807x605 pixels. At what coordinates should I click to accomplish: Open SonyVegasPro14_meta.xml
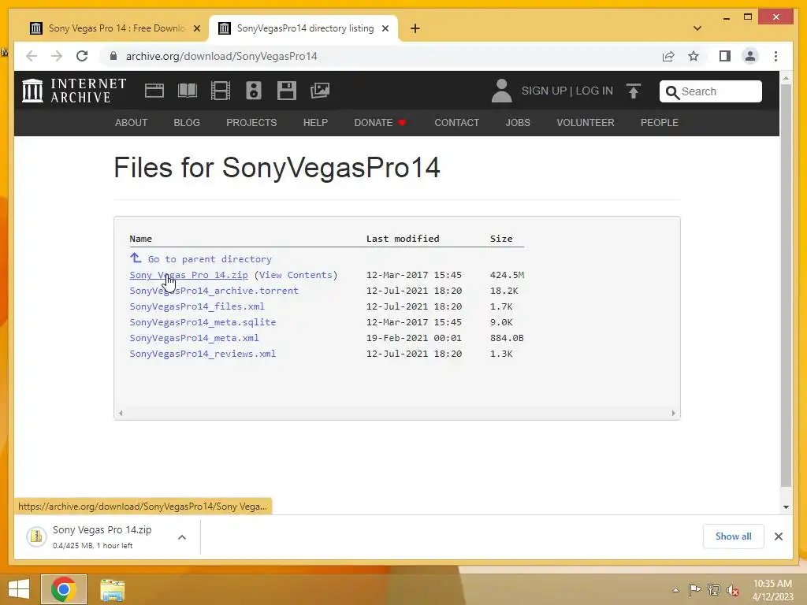[194, 338]
